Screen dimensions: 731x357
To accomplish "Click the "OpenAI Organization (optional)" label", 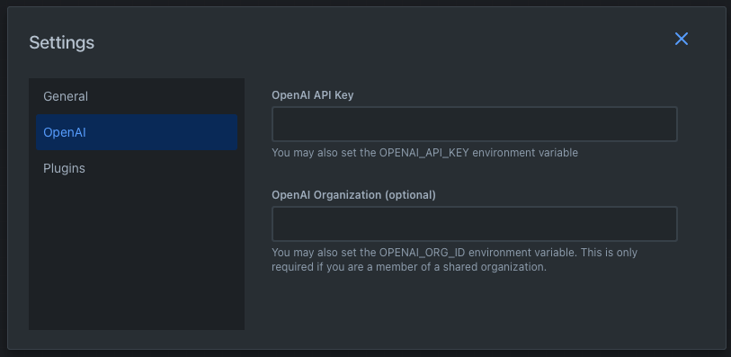I will 354,195.
